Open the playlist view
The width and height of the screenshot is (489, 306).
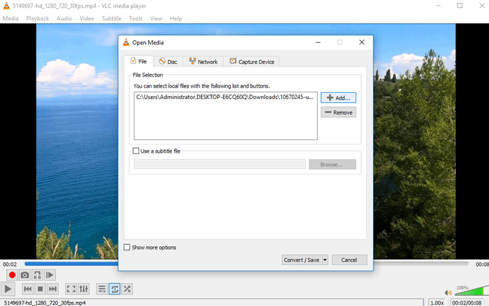(x=102, y=289)
